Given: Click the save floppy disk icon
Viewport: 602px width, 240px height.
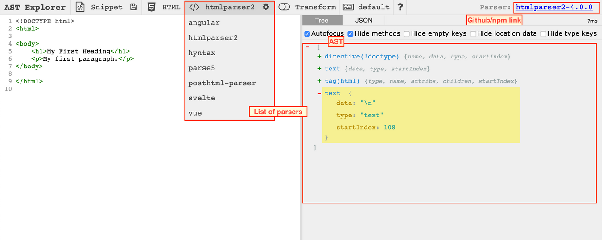Looking at the screenshot, I should 134,7.
